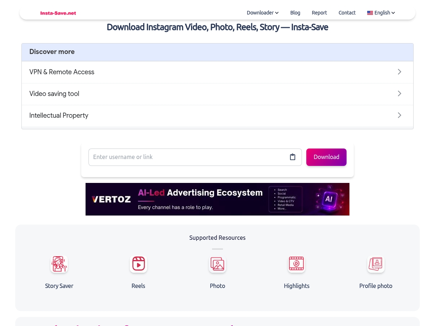Click the Insta-Save.net logo
The height and width of the screenshot is (326, 435).
click(58, 13)
